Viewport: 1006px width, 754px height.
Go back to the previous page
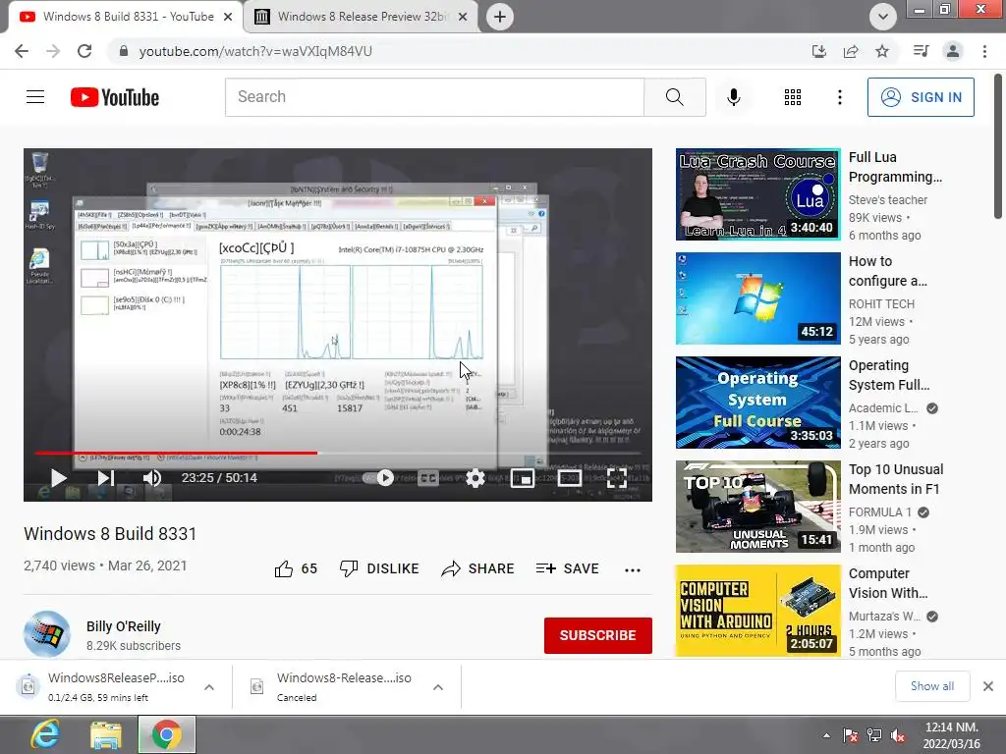22,51
